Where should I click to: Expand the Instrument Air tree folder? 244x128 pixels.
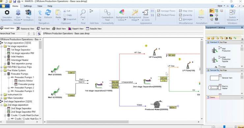click(x=1, y=95)
